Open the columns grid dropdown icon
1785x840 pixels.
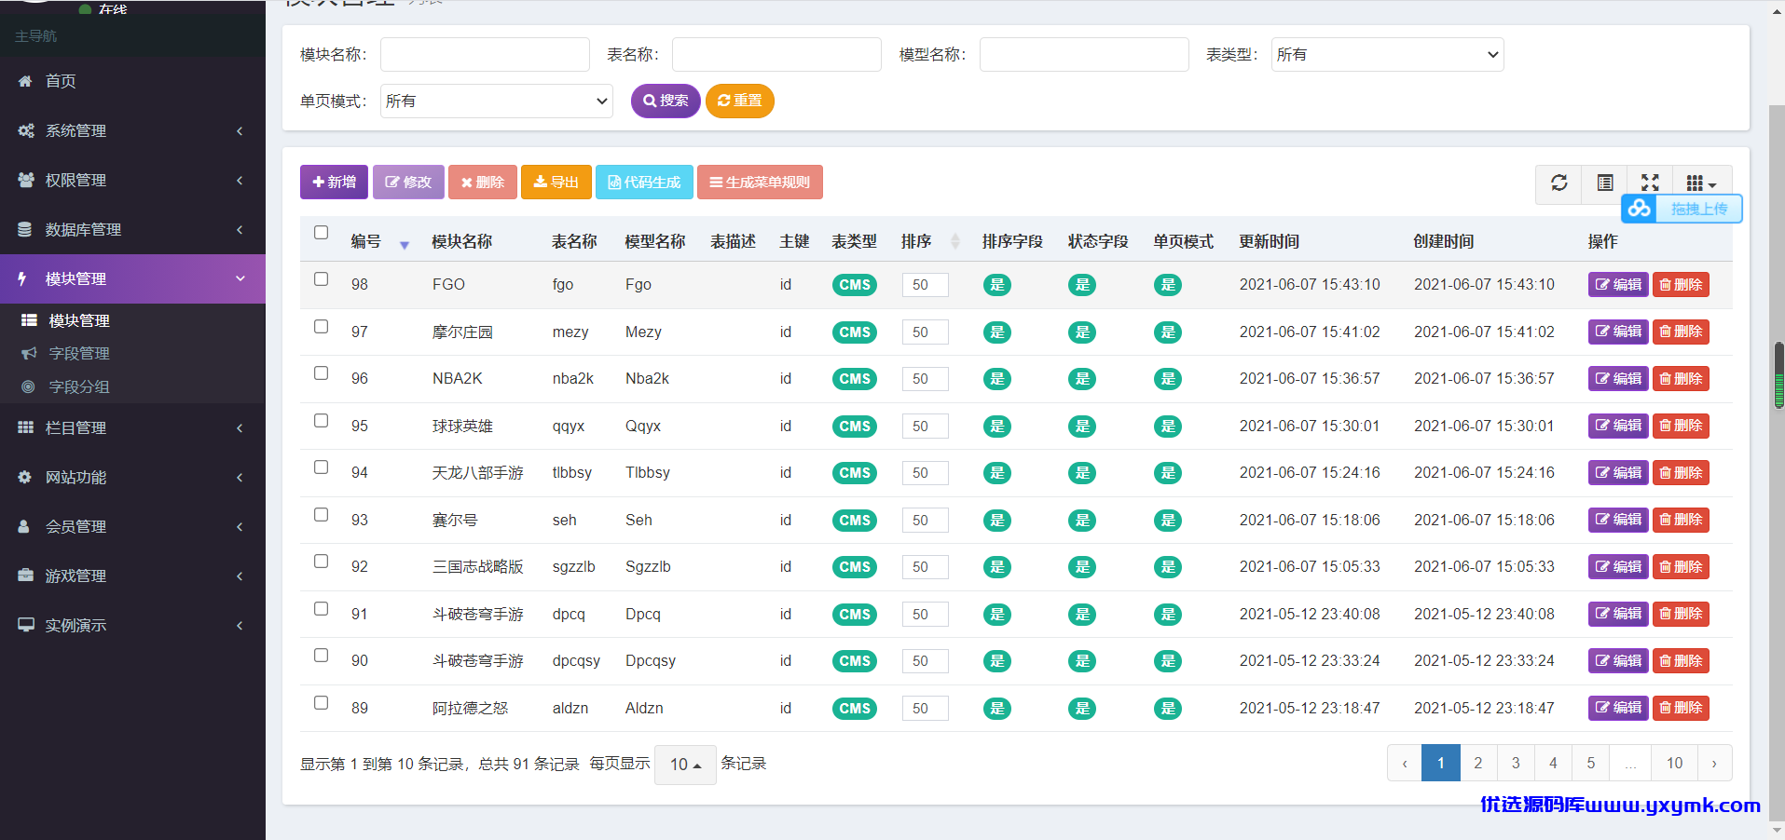tap(1701, 183)
